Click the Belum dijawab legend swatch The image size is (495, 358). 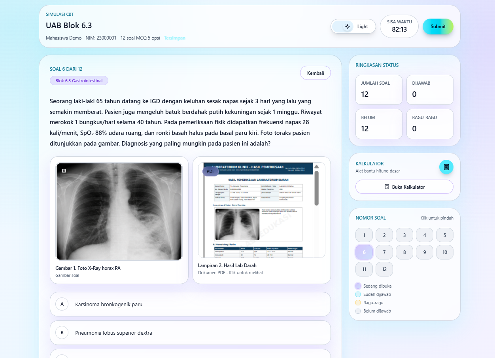358,311
